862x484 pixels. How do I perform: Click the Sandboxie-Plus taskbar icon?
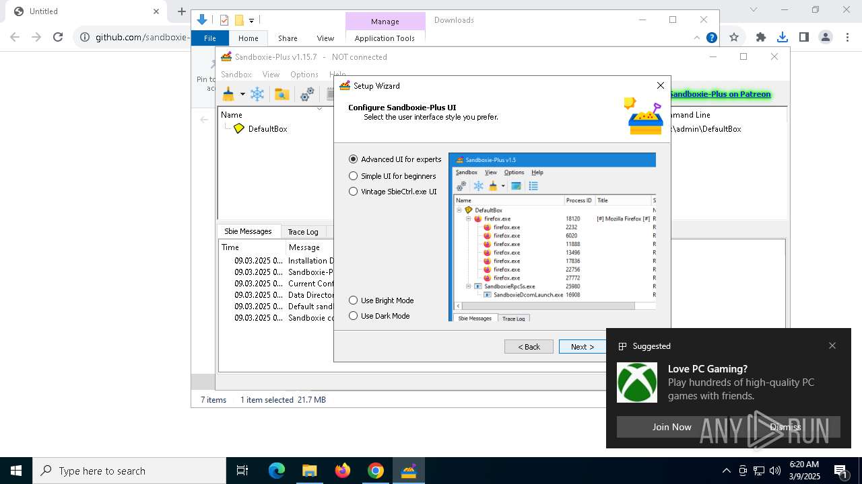[409, 471]
